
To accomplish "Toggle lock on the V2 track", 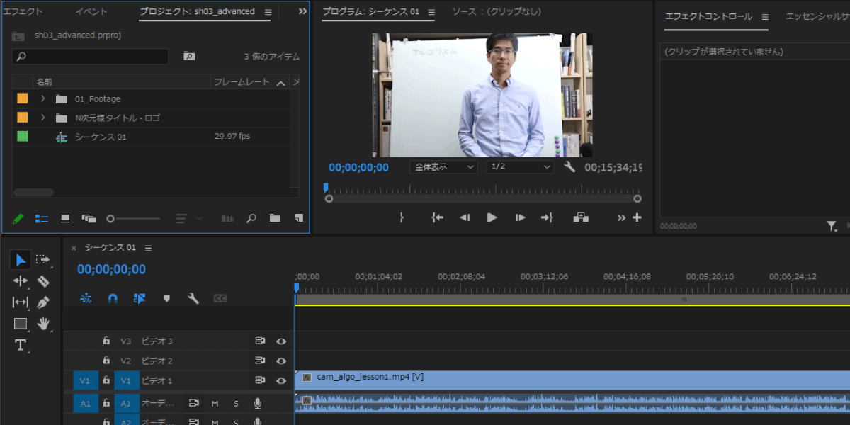I will click(x=106, y=361).
